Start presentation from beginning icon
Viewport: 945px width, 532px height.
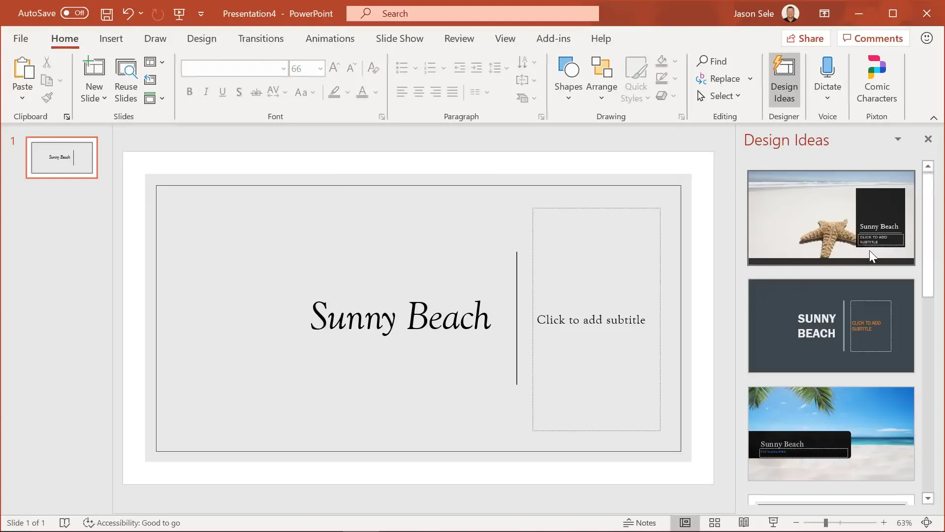tap(179, 14)
